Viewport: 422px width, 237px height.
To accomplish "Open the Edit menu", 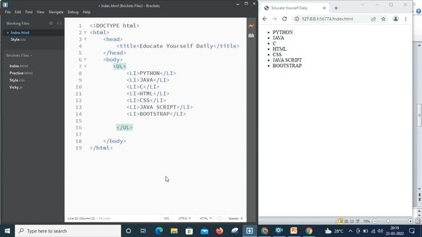I will click(x=18, y=12).
